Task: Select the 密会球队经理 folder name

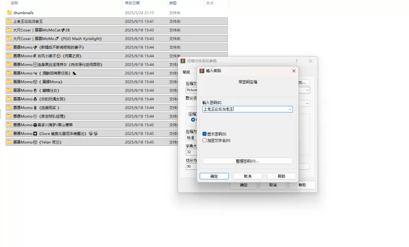Action: pyautogui.click(x=39, y=116)
